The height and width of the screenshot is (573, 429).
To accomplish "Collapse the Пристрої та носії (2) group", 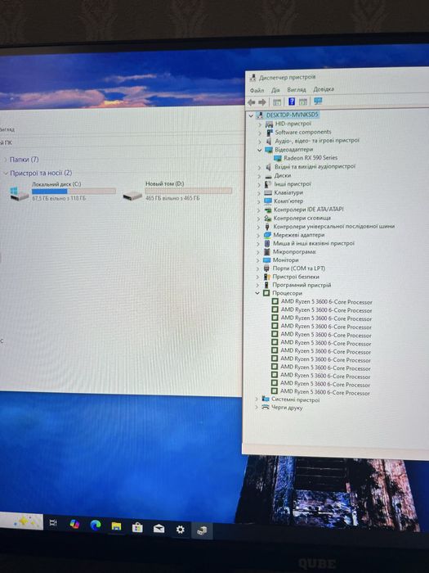I will coord(6,173).
